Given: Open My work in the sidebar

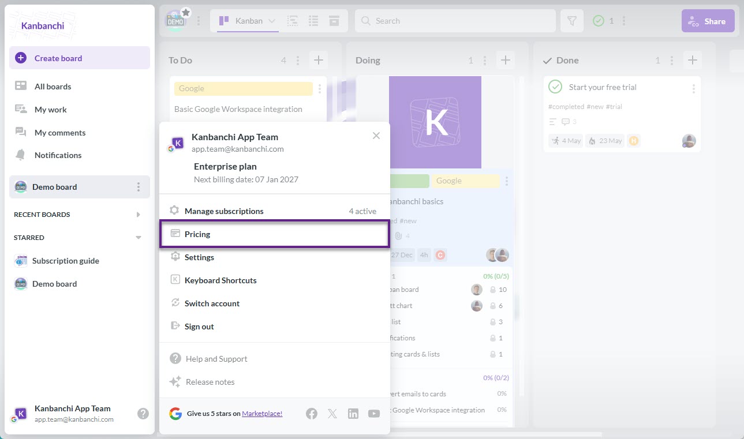Looking at the screenshot, I should point(80,110).
